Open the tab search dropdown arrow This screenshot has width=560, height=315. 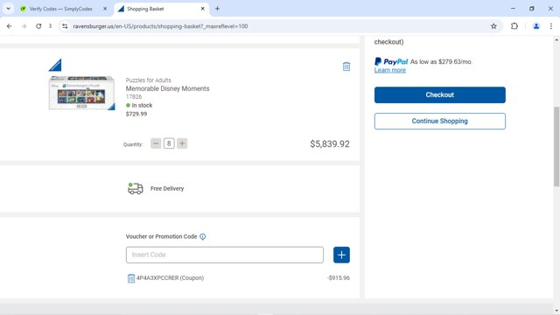pos(8,9)
